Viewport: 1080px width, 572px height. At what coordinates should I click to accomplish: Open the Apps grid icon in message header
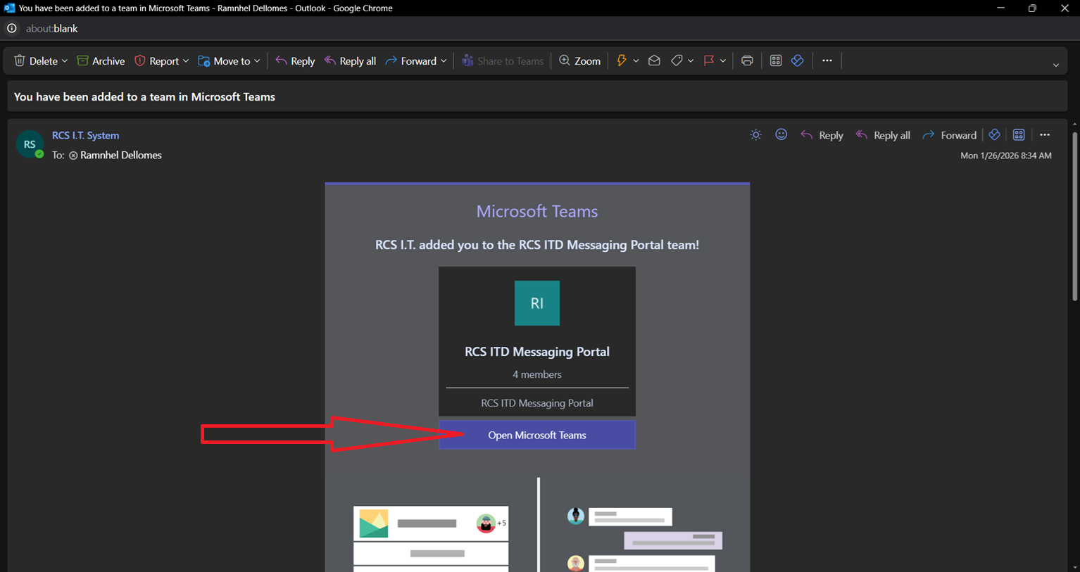click(x=1019, y=134)
